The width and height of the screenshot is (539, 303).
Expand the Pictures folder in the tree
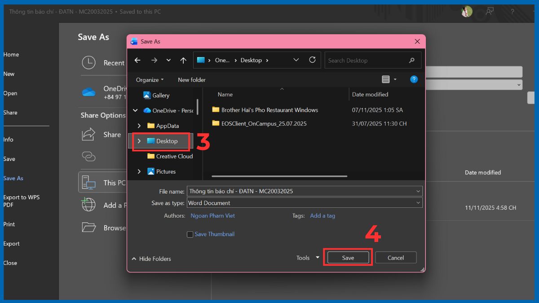[x=139, y=171]
